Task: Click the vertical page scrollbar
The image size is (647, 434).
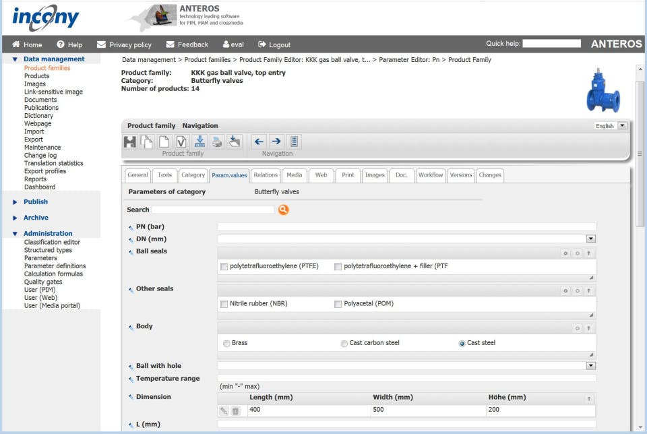Action: click(x=640, y=154)
